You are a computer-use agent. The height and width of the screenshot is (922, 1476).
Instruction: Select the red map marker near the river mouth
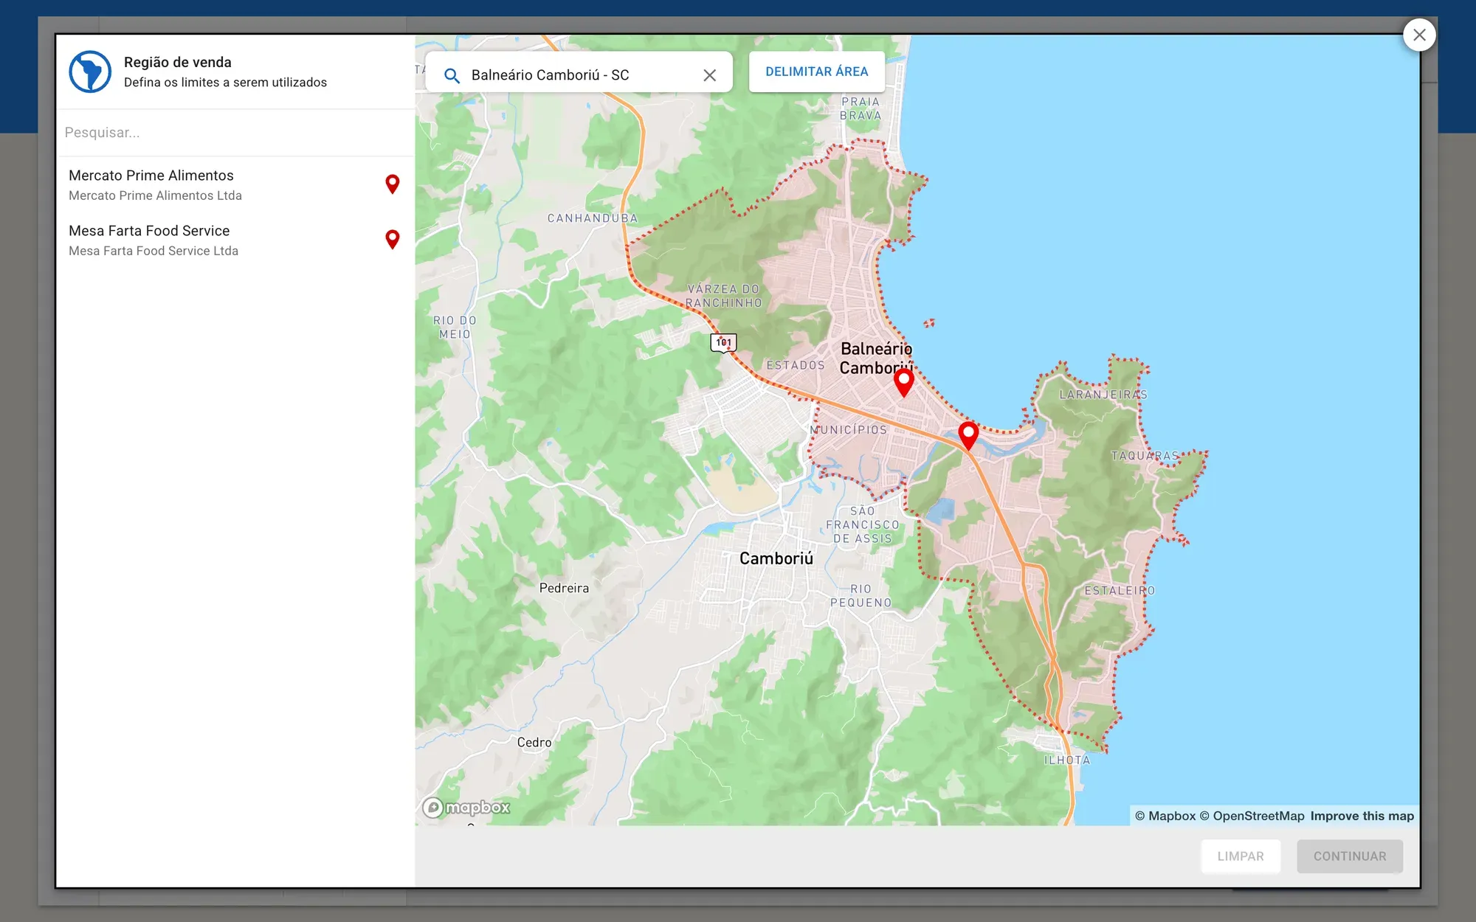[x=968, y=435]
